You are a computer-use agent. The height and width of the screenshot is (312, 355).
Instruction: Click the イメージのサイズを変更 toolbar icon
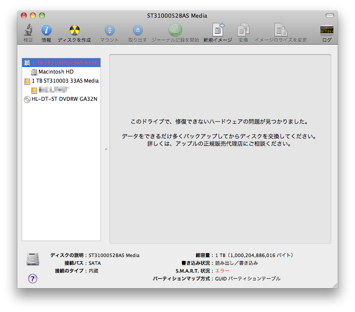coord(281,29)
